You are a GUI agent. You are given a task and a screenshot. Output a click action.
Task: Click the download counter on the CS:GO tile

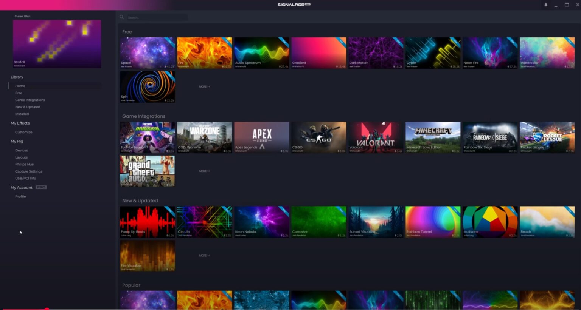(x=342, y=150)
